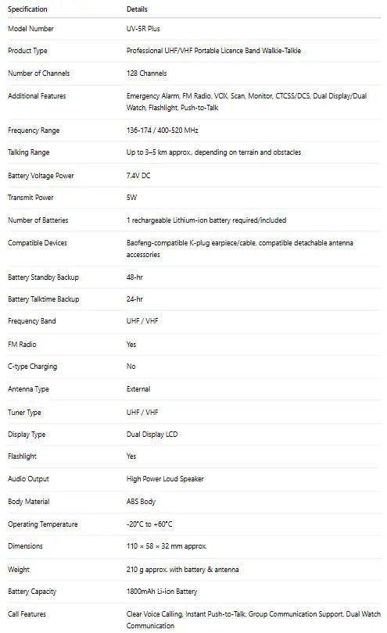Select the 1800mAh Li-ion Battery value

pos(162,592)
